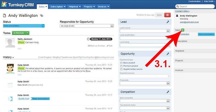The height and width of the screenshot is (112, 216).
Task: Open Customization link in header
Action: pyautogui.click(x=194, y=1)
